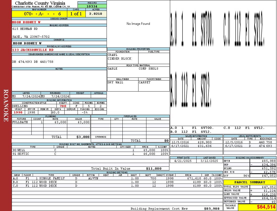Select the yellow PARCEL SUMMARY header
The image size is (277, 211).
[x=250, y=182]
